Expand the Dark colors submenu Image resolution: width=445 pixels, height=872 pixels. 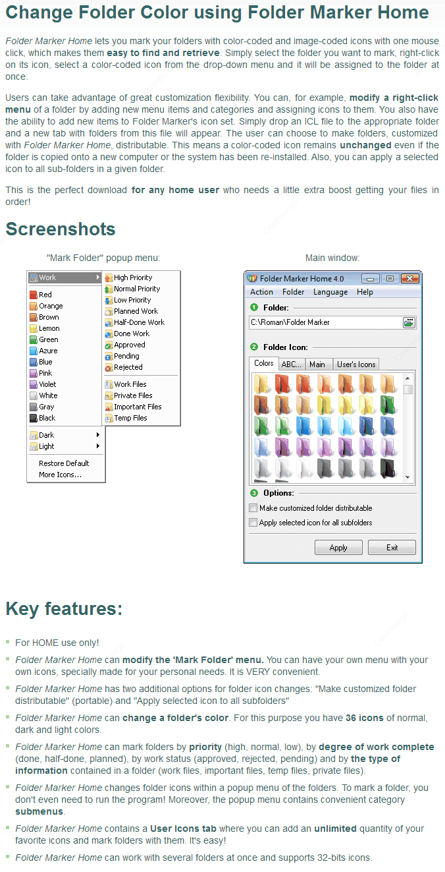coord(65,435)
